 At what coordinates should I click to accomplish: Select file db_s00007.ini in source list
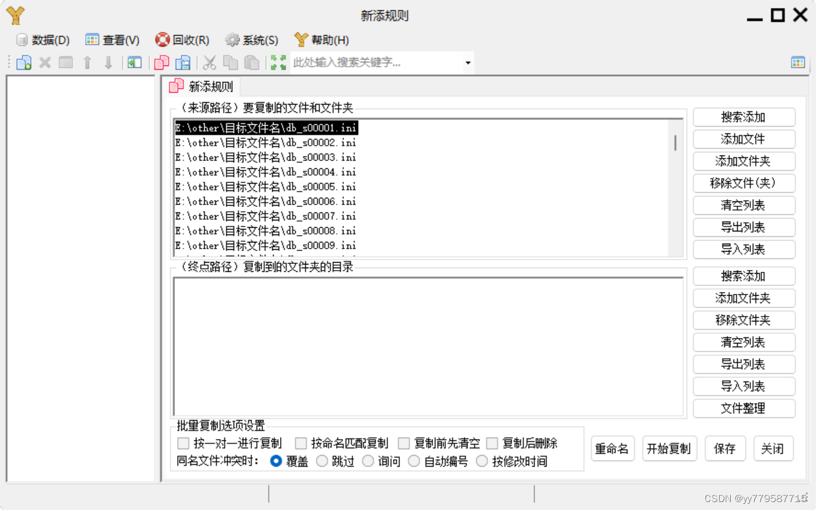pyautogui.click(x=266, y=216)
